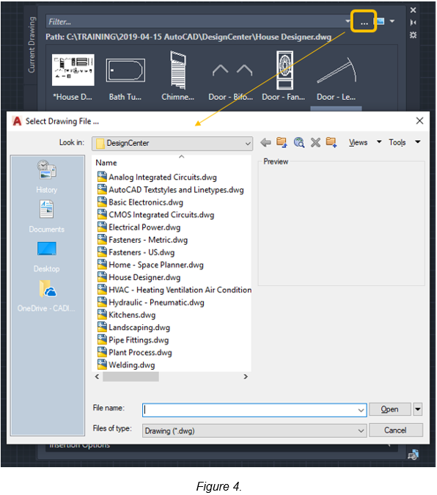Click the Cancel button

tap(396, 430)
